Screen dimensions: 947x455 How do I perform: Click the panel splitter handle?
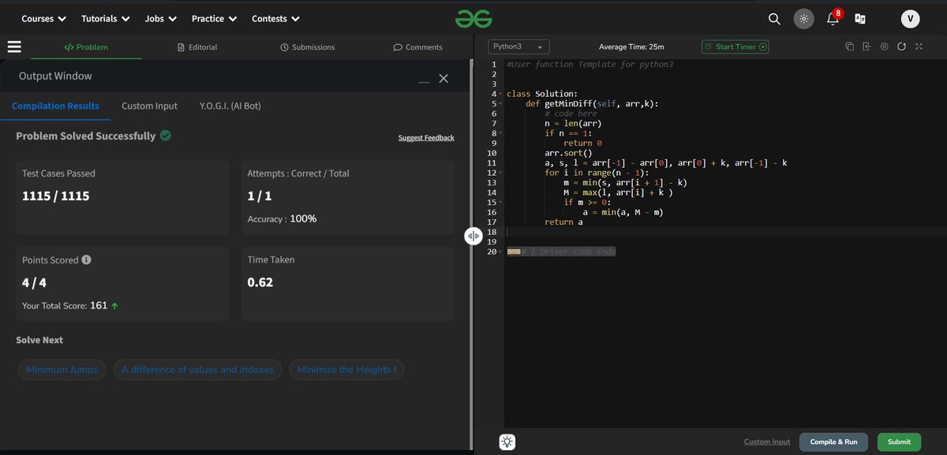[x=473, y=236]
